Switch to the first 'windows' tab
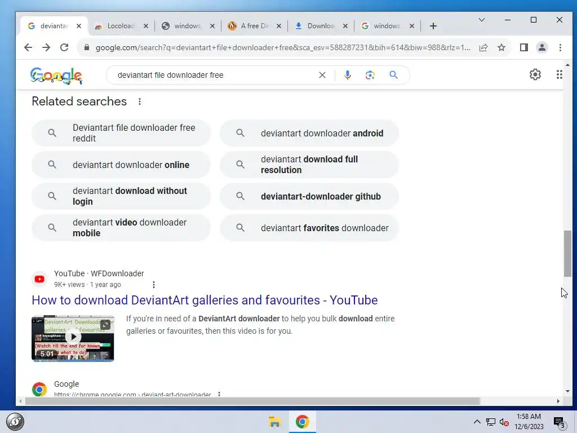The image size is (577, 433). click(x=188, y=26)
